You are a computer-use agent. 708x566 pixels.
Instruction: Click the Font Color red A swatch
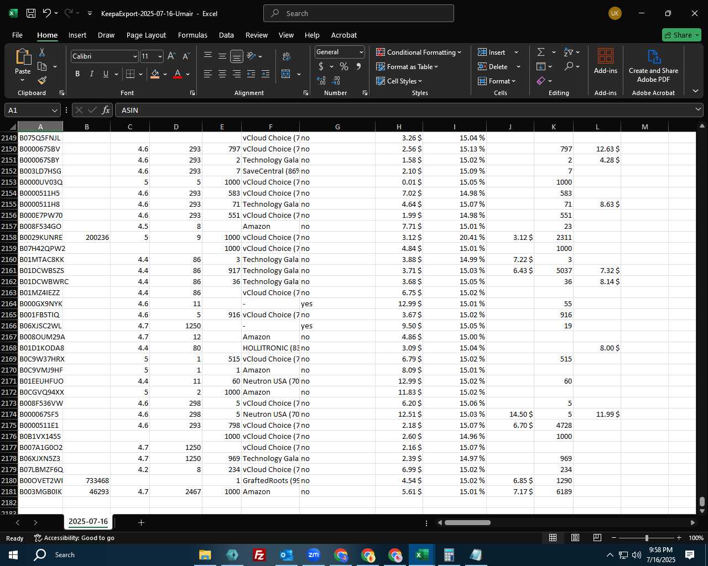(x=178, y=74)
